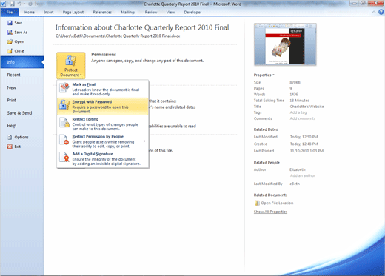Click the Last Printed date 11/10/2010
This screenshot has height=276, width=385.
click(307, 151)
